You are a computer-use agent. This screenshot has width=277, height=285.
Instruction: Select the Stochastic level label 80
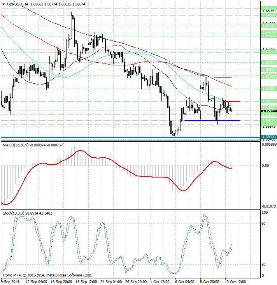(x=263, y=223)
